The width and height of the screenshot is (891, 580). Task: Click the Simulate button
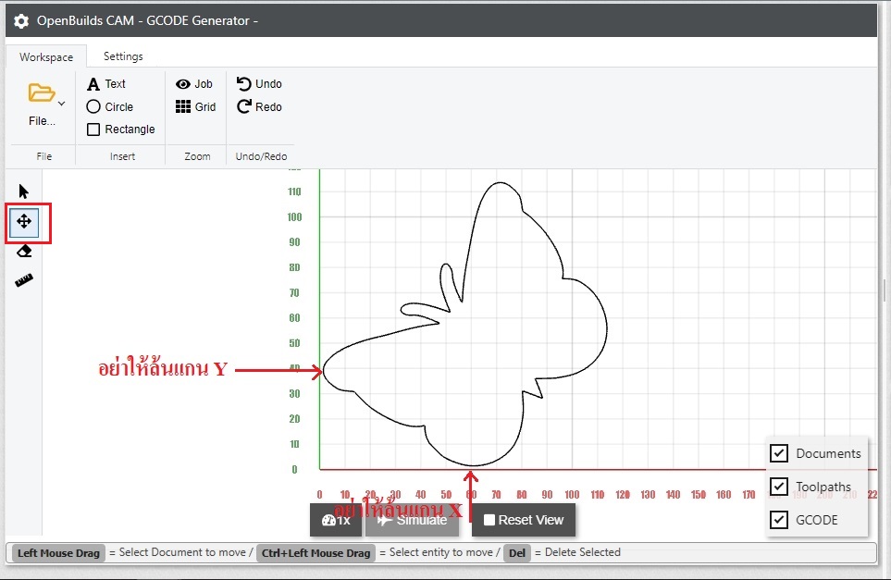[x=413, y=520]
